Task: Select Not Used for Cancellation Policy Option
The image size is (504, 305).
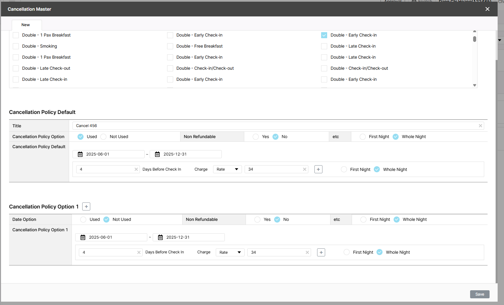Action: point(104,137)
